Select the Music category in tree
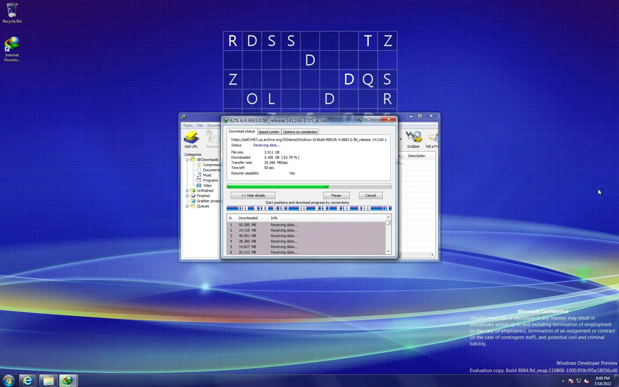This screenshot has width=619, height=387. 207,175
